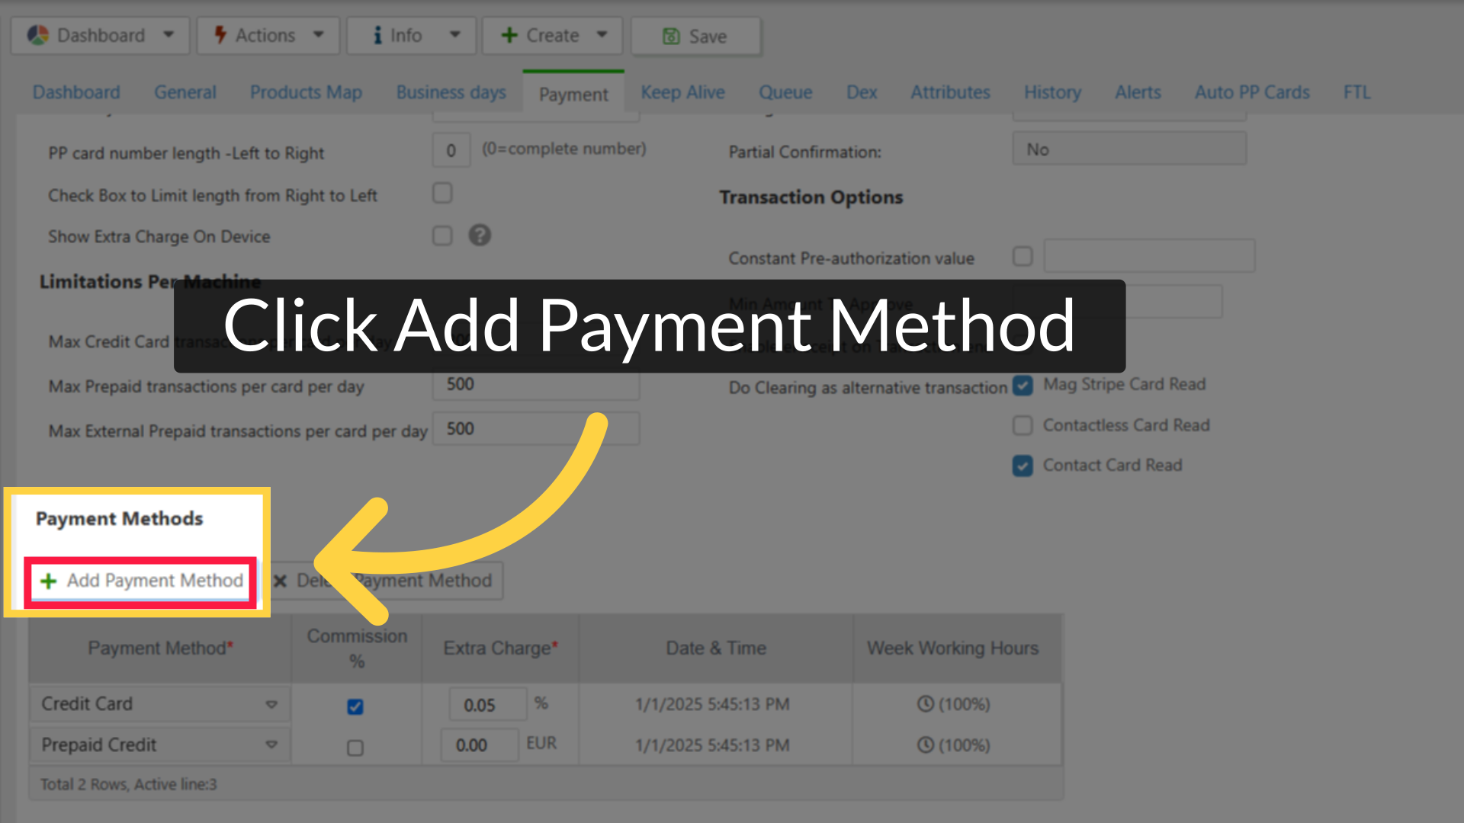Check Commission for Prepaid Credit row
The width and height of the screenshot is (1464, 823).
[355, 748]
